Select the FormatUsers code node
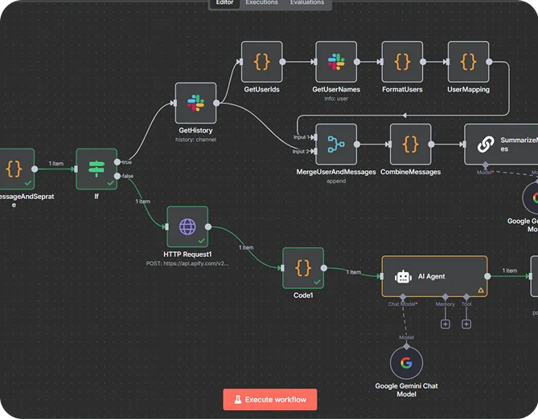 pyautogui.click(x=402, y=62)
